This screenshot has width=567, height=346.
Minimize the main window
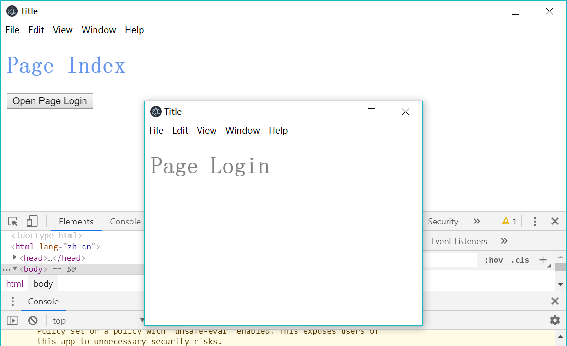click(483, 11)
